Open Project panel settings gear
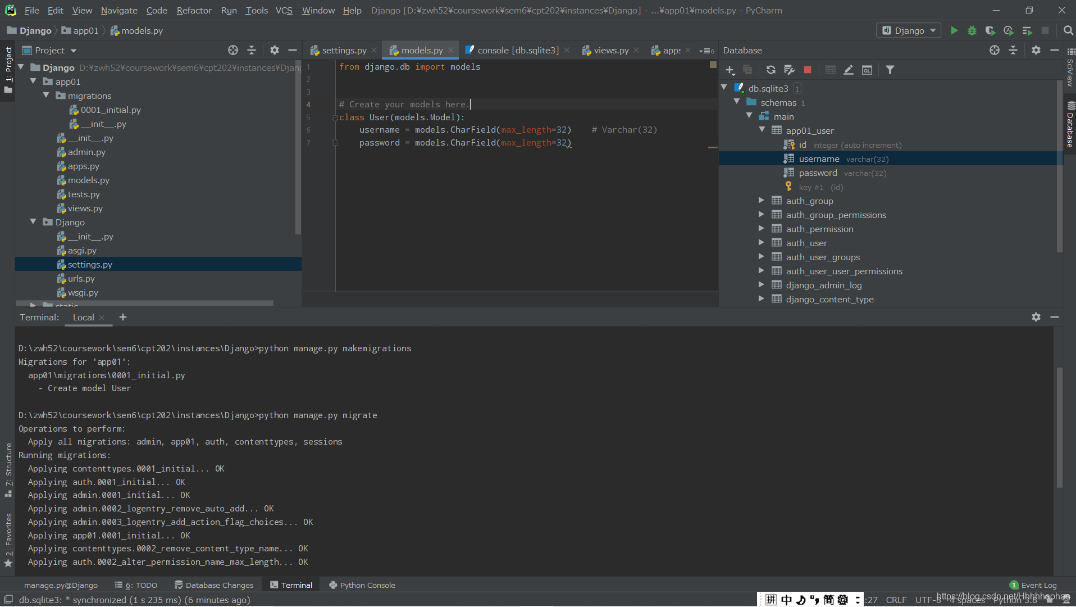Image resolution: width=1076 pixels, height=607 pixels. 275,51
